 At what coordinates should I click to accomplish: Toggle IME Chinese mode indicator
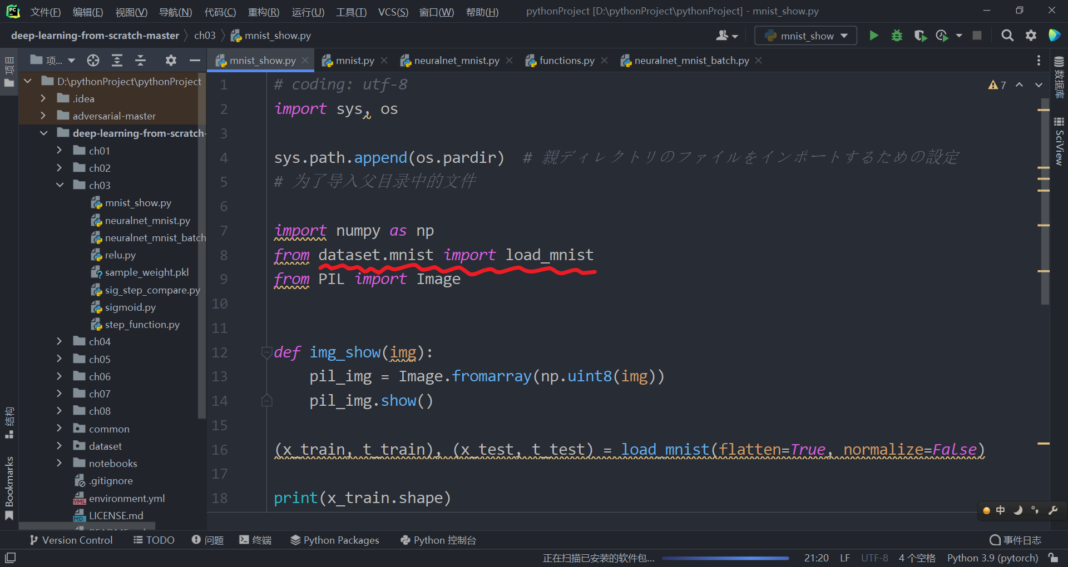click(1000, 510)
